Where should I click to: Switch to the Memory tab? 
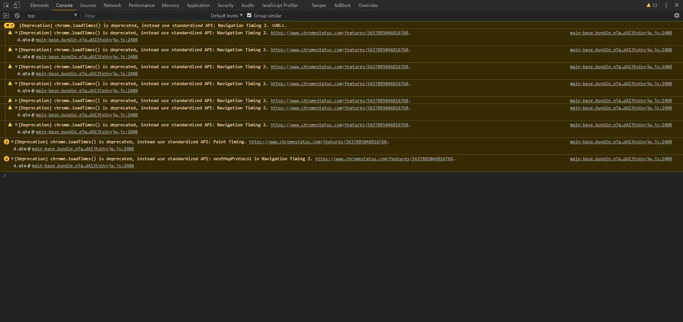(170, 5)
